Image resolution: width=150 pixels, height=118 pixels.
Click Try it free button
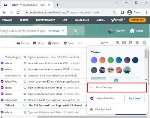tap(135, 98)
